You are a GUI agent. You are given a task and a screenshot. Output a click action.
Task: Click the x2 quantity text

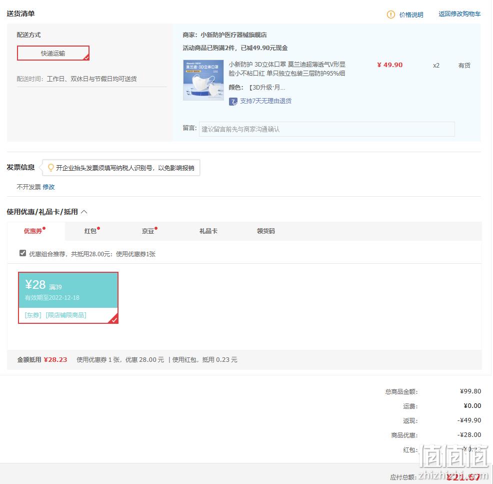(436, 66)
